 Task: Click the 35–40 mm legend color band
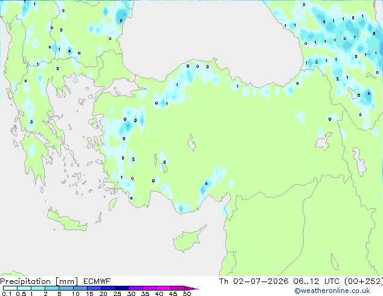[x=149, y=288]
